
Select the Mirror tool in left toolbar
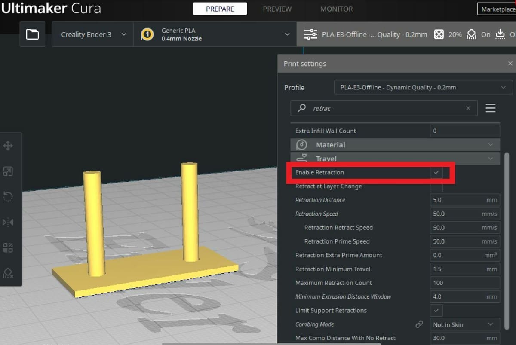tap(8, 222)
